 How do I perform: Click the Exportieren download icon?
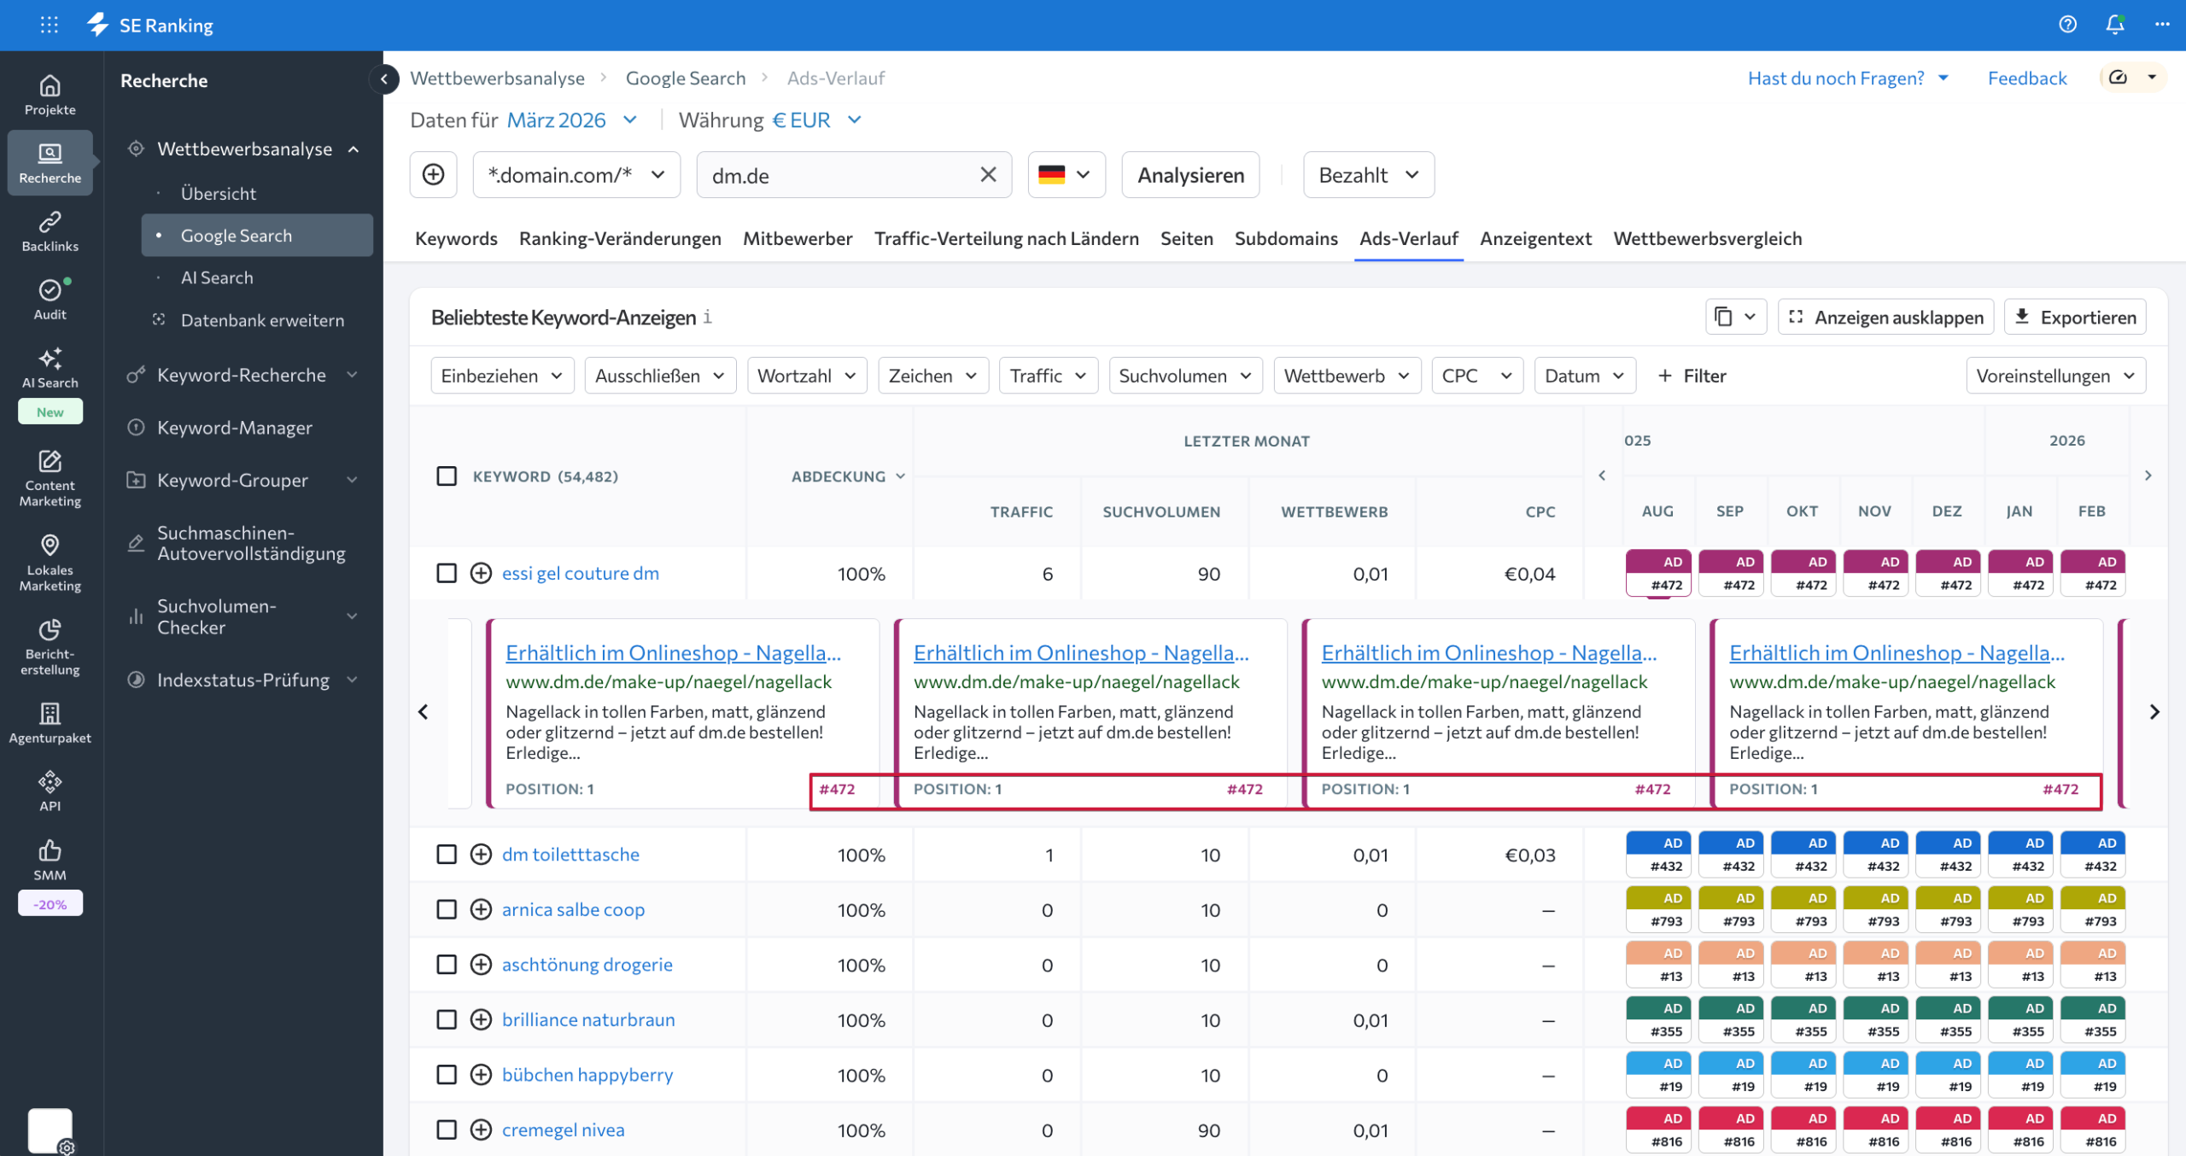coord(2021,316)
